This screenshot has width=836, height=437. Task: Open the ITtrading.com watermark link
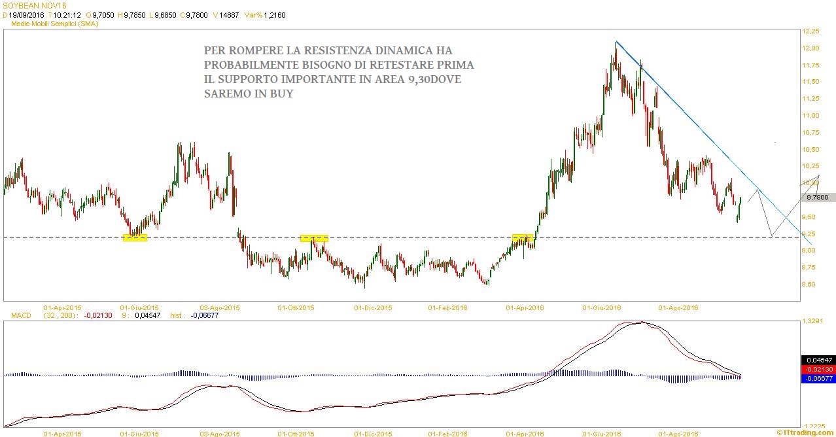coord(807,432)
